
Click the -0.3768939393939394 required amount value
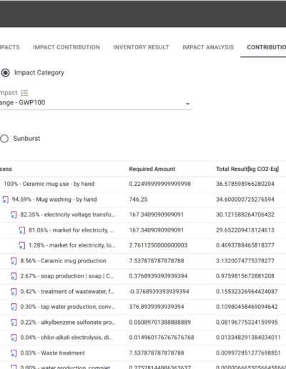pos(159,292)
